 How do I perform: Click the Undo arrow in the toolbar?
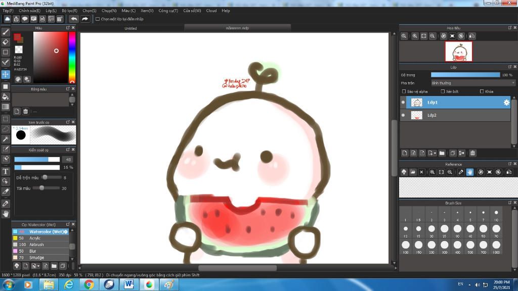pyautogui.click(x=74, y=19)
